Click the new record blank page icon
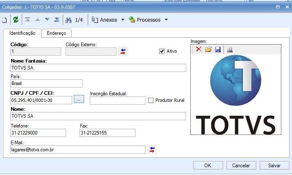Viewport: 292px width, 175px height. pyautogui.click(x=5, y=20)
